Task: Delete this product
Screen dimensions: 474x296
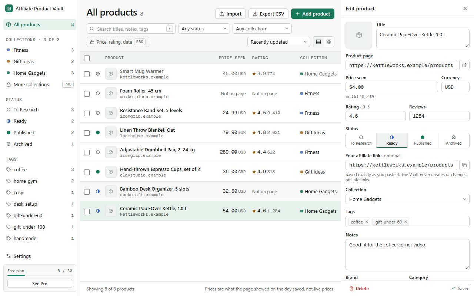Action: pos(359,288)
